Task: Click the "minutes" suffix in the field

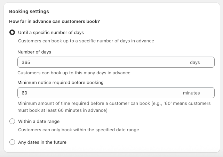Action: (191, 93)
